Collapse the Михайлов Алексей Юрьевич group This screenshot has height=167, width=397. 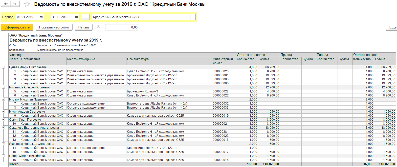4,87
